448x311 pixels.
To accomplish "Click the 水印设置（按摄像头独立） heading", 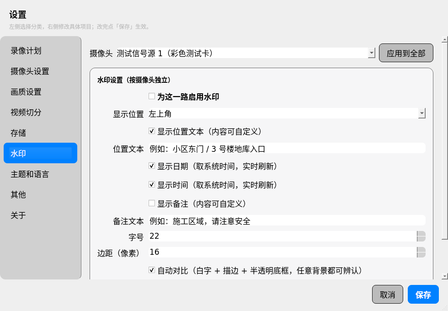I will 133,80.
